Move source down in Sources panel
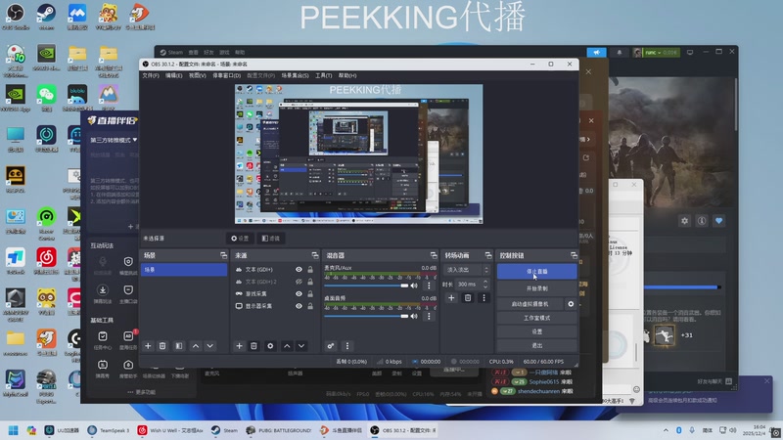The image size is (783, 440). pos(301,346)
